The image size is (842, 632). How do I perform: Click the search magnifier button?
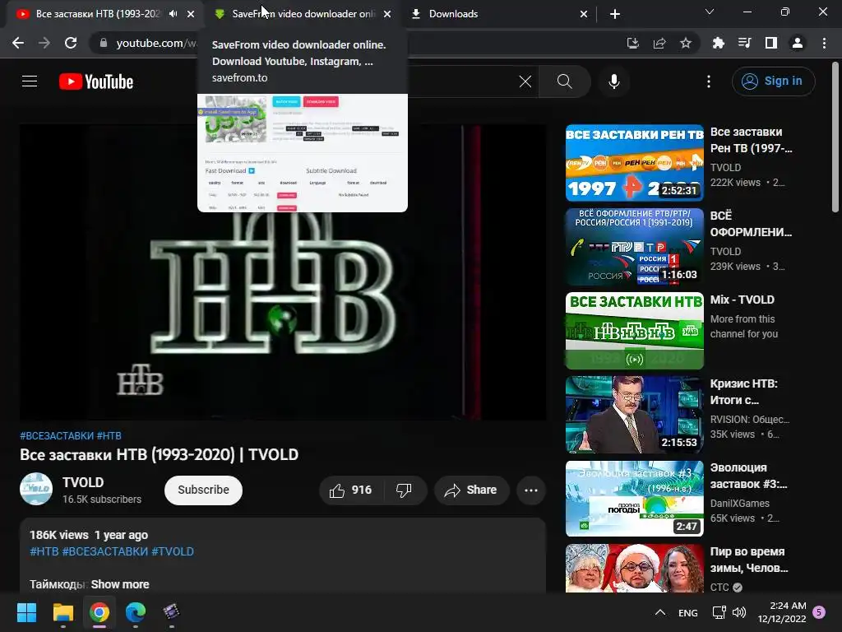[x=564, y=81]
